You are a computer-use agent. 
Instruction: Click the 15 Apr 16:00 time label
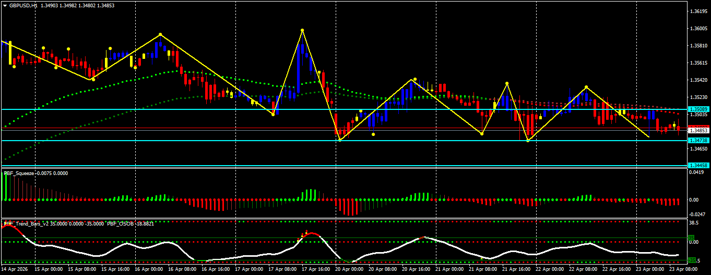pos(115,269)
